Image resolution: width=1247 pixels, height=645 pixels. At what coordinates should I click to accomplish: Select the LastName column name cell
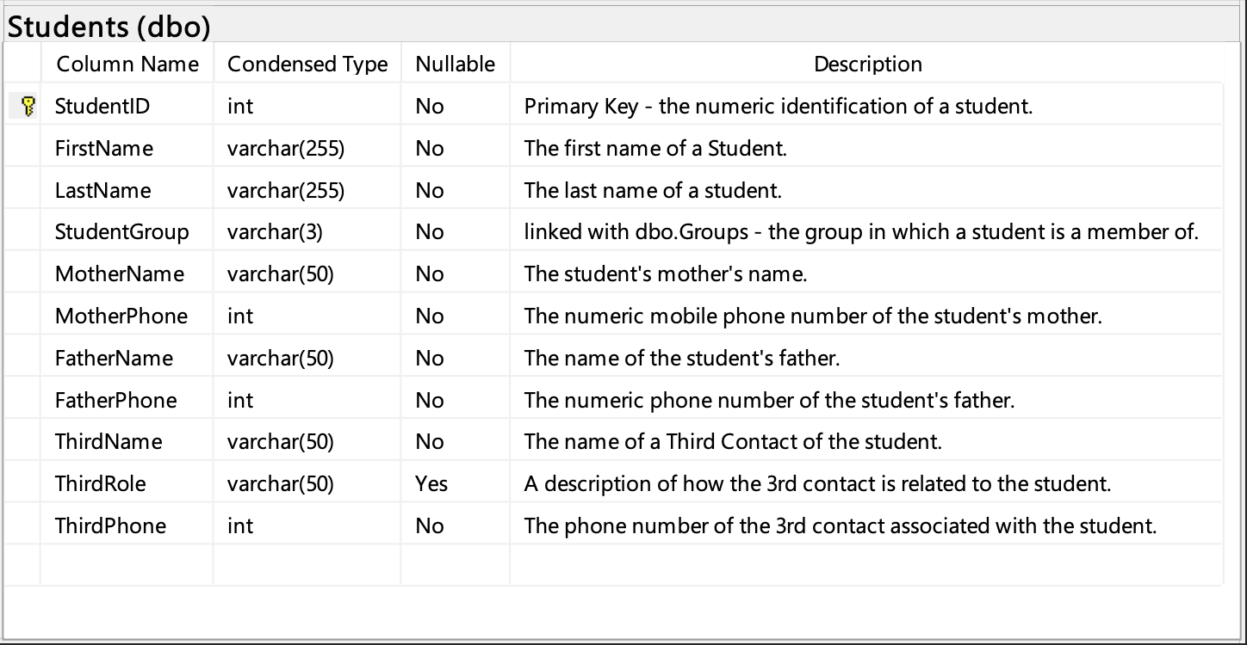[102, 191]
